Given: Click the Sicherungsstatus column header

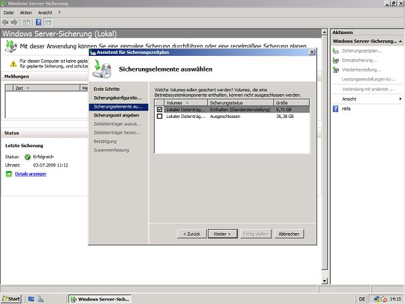Looking at the screenshot, I should 241,103.
